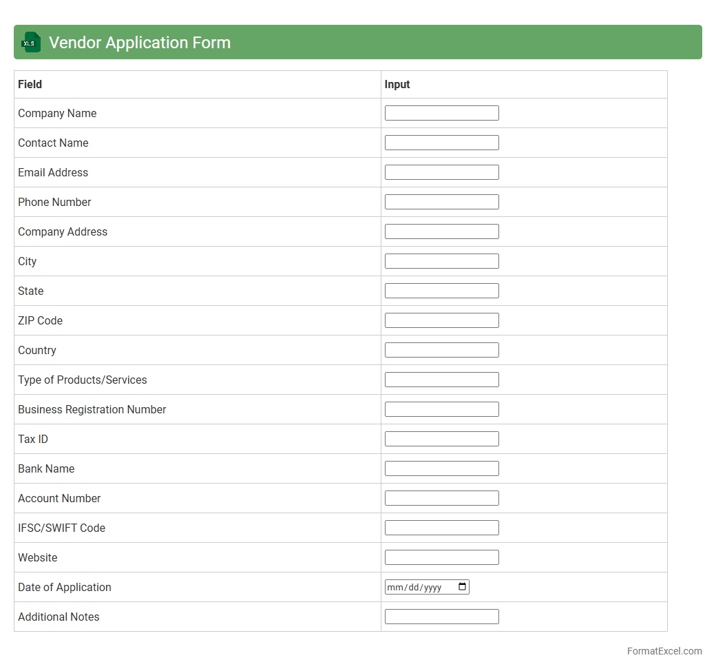Select the Tax ID input box
The image size is (716, 671).
pos(441,439)
